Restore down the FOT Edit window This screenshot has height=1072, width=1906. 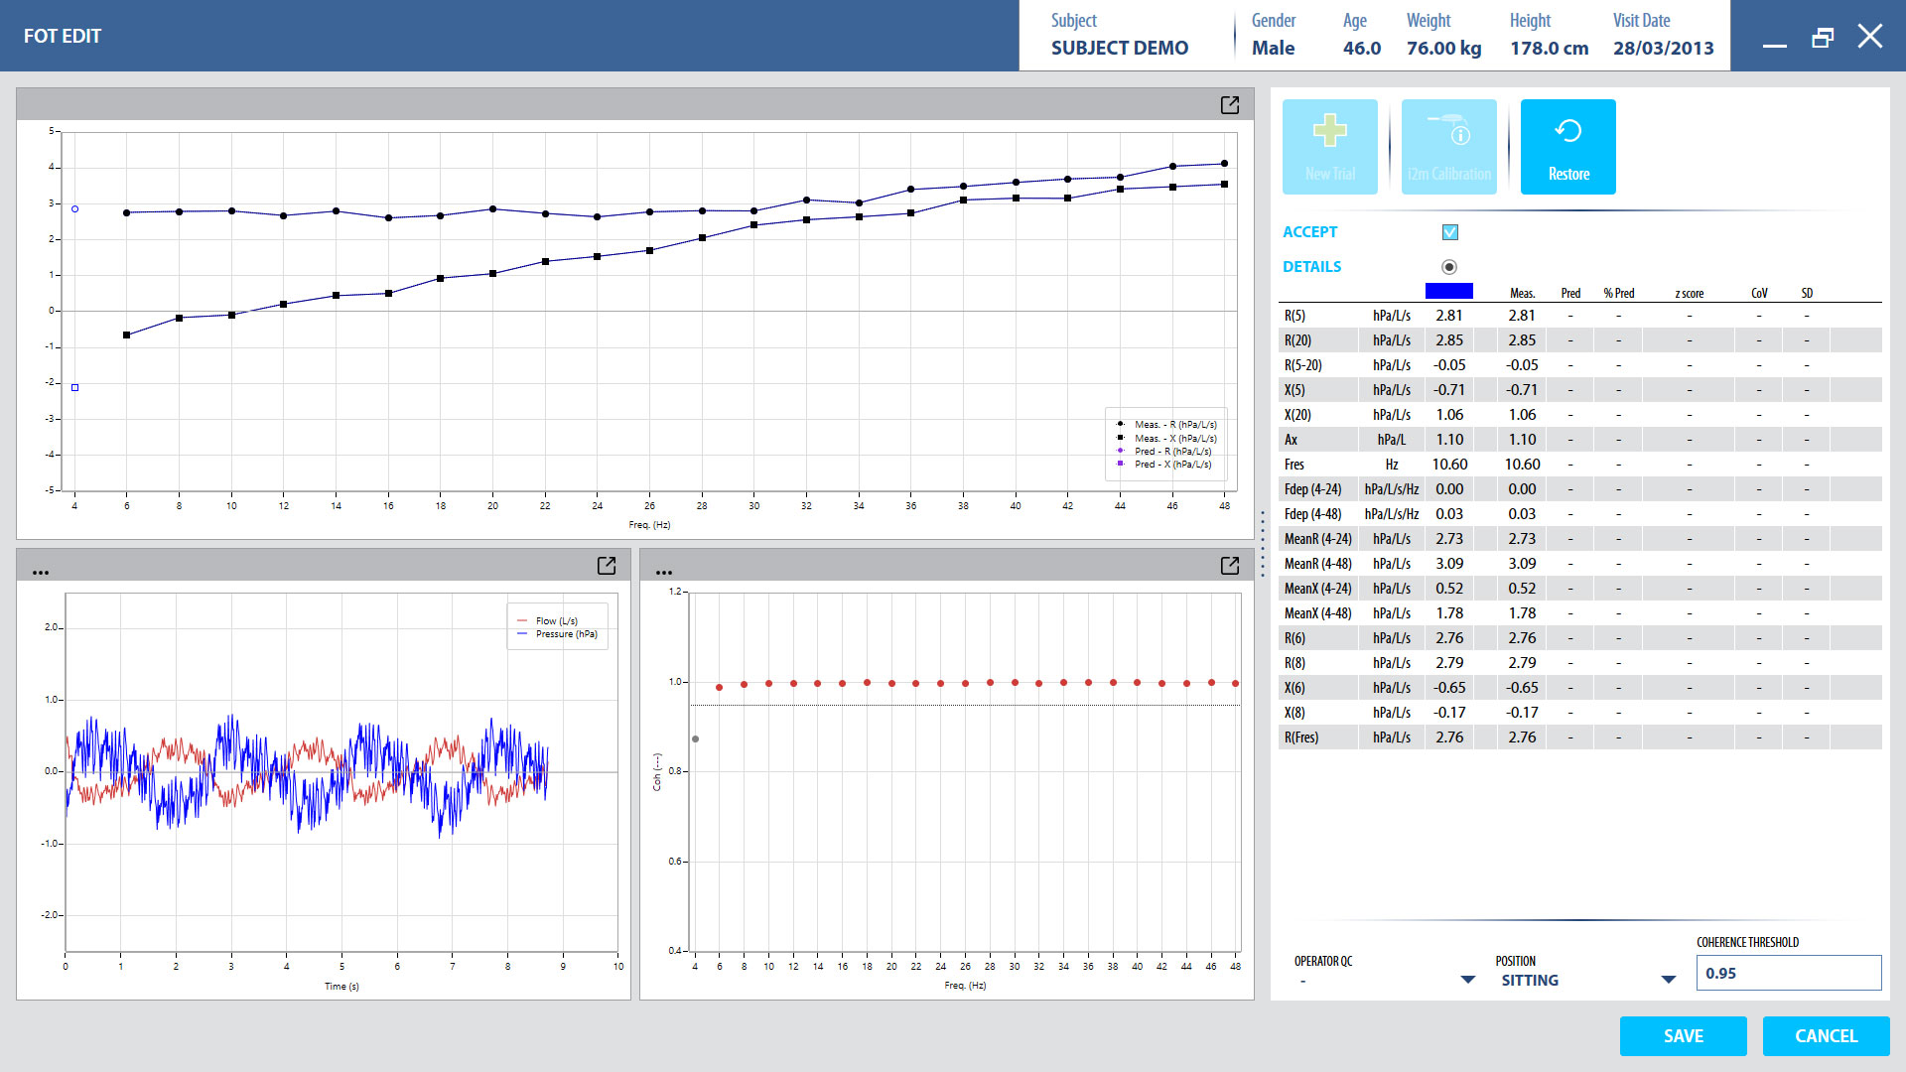click(1822, 38)
